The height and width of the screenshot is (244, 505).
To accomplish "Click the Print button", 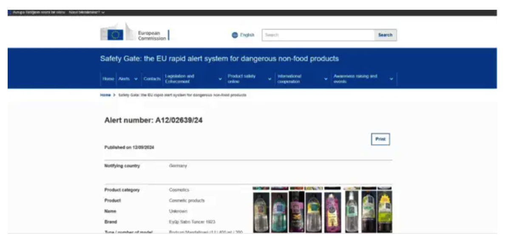I will [x=380, y=139].
